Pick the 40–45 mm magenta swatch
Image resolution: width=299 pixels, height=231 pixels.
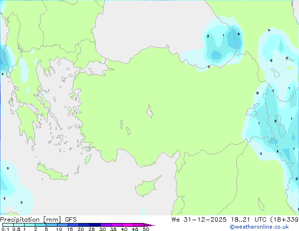point(128,225)
